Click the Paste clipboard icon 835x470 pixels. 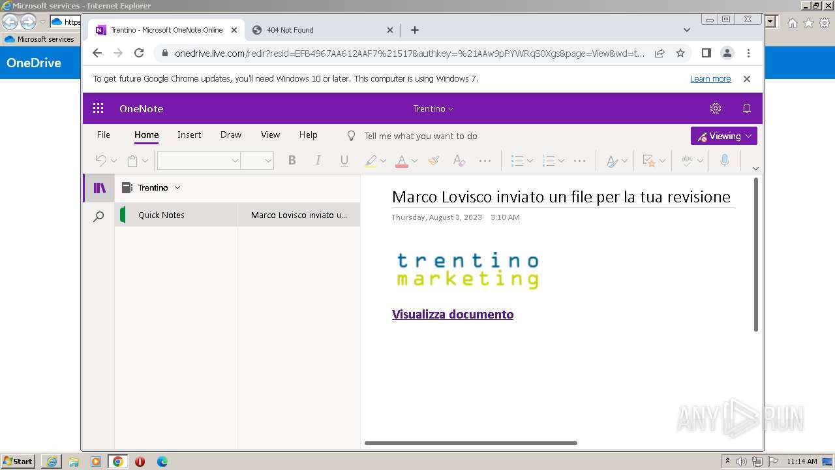click(132, 161)
